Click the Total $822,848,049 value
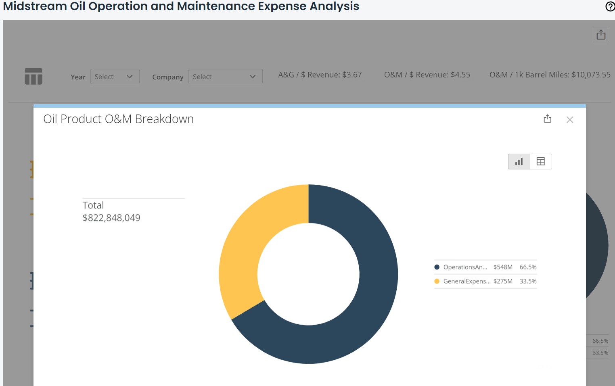615x386 pixels. coord(111,218)
